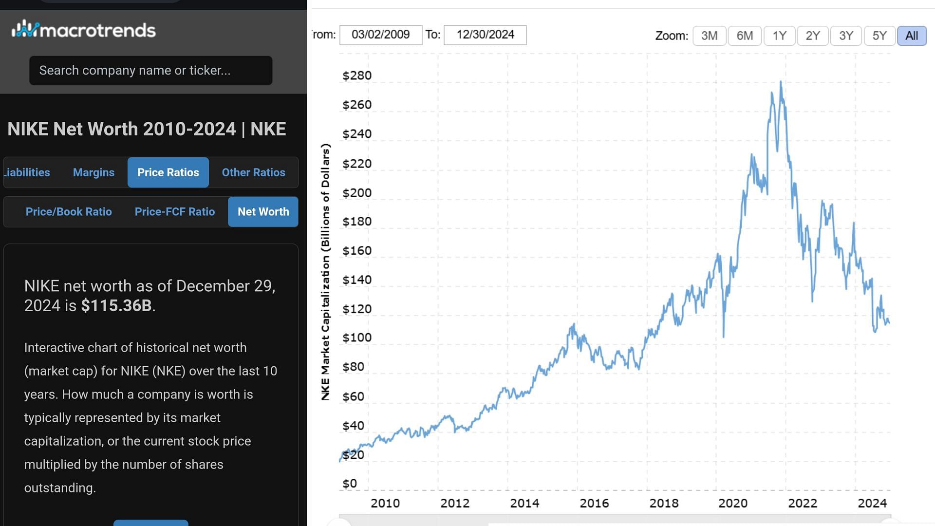Click the 2016 x-axis label
Screen dimensions: 935x526
[x=594, y=503]
